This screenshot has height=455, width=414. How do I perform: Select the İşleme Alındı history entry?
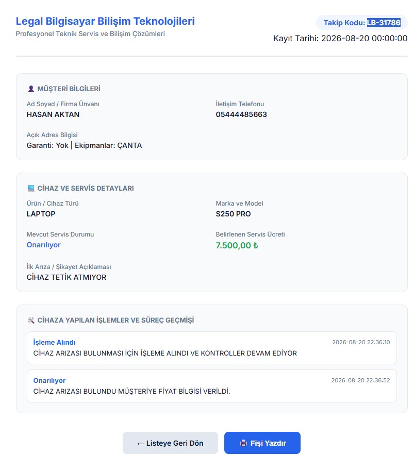tap(212, 348)
